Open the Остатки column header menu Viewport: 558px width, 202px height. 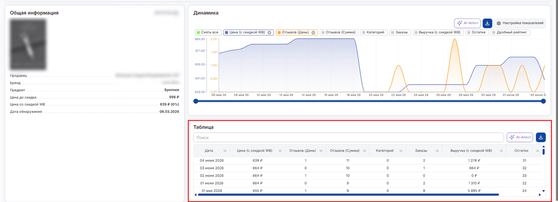(537, 151)
